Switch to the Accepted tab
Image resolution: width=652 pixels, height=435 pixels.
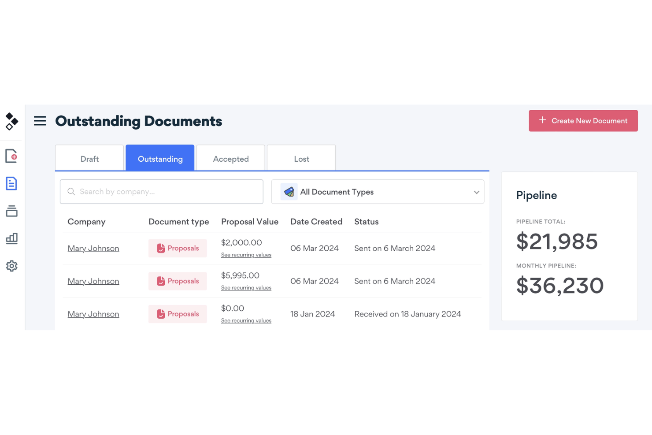(230, 158)
